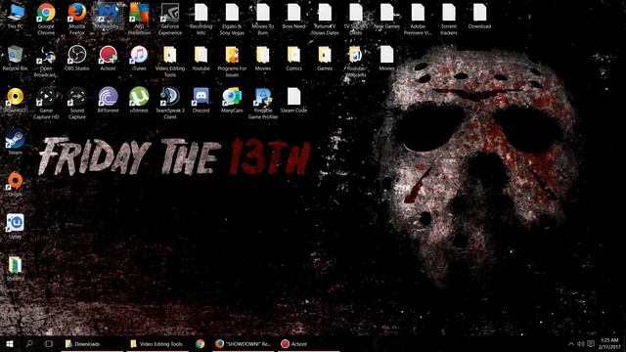Image resolution: width=626 pixels, height=352 pixels.
Task: Switch to Downloads window in taskbar
Action: (x=92, y=343)
